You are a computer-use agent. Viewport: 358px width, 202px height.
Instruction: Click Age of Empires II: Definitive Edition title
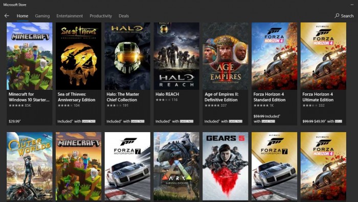pos(221,97)
